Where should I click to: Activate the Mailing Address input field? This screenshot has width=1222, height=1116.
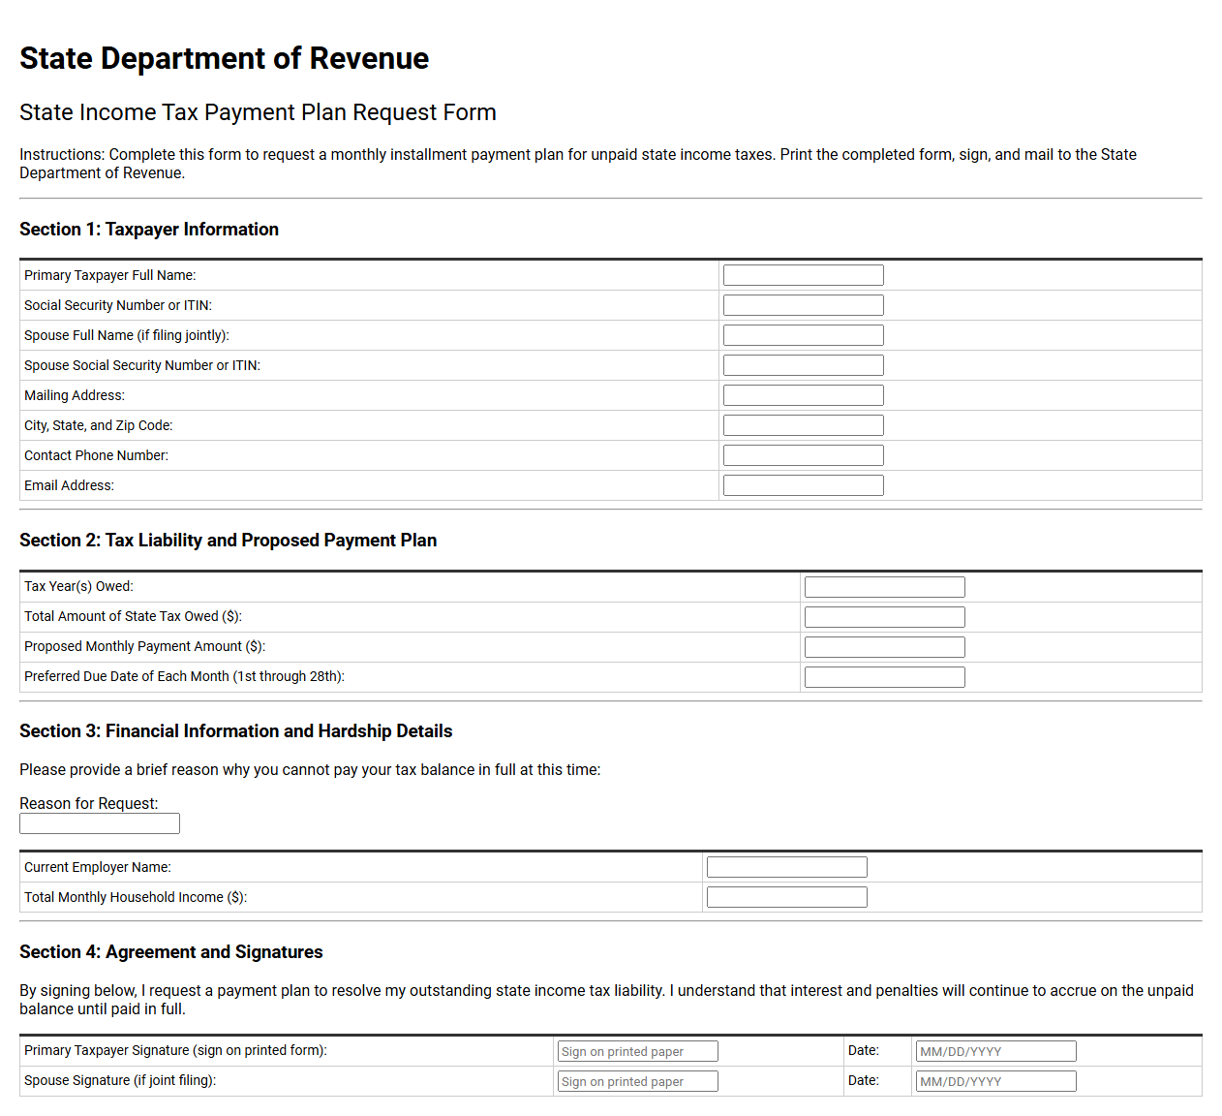pos(804,395)
